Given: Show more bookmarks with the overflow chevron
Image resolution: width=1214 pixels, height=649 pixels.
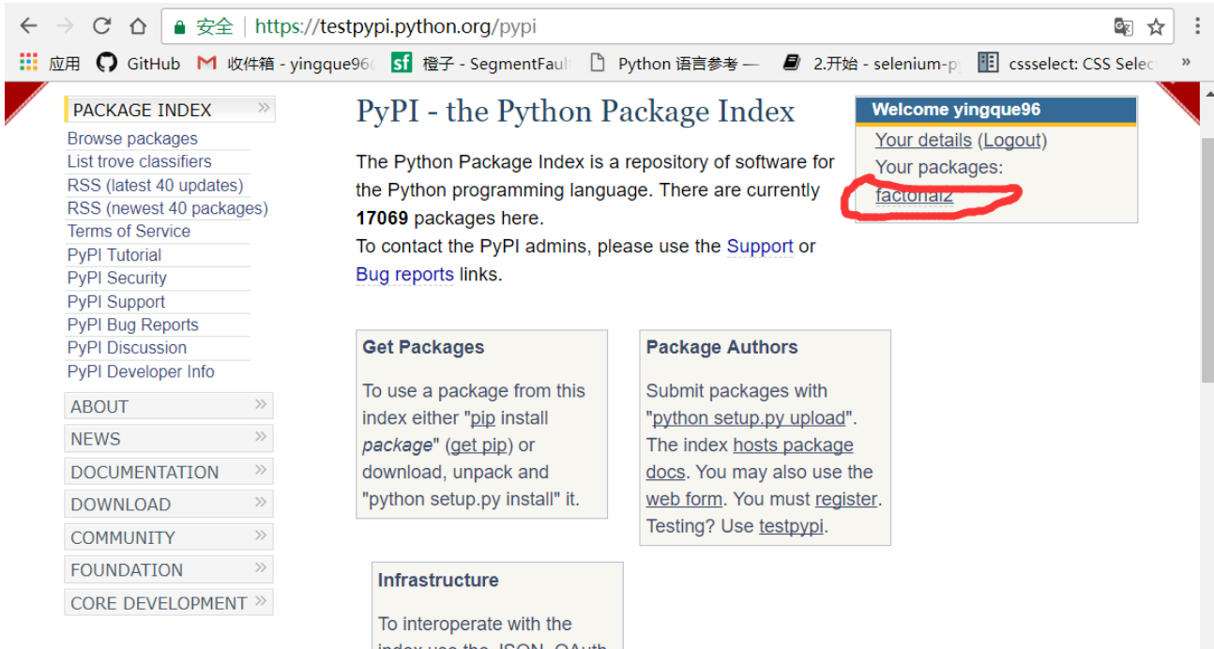Looking at the screenshot, I should coord(1186,63).
